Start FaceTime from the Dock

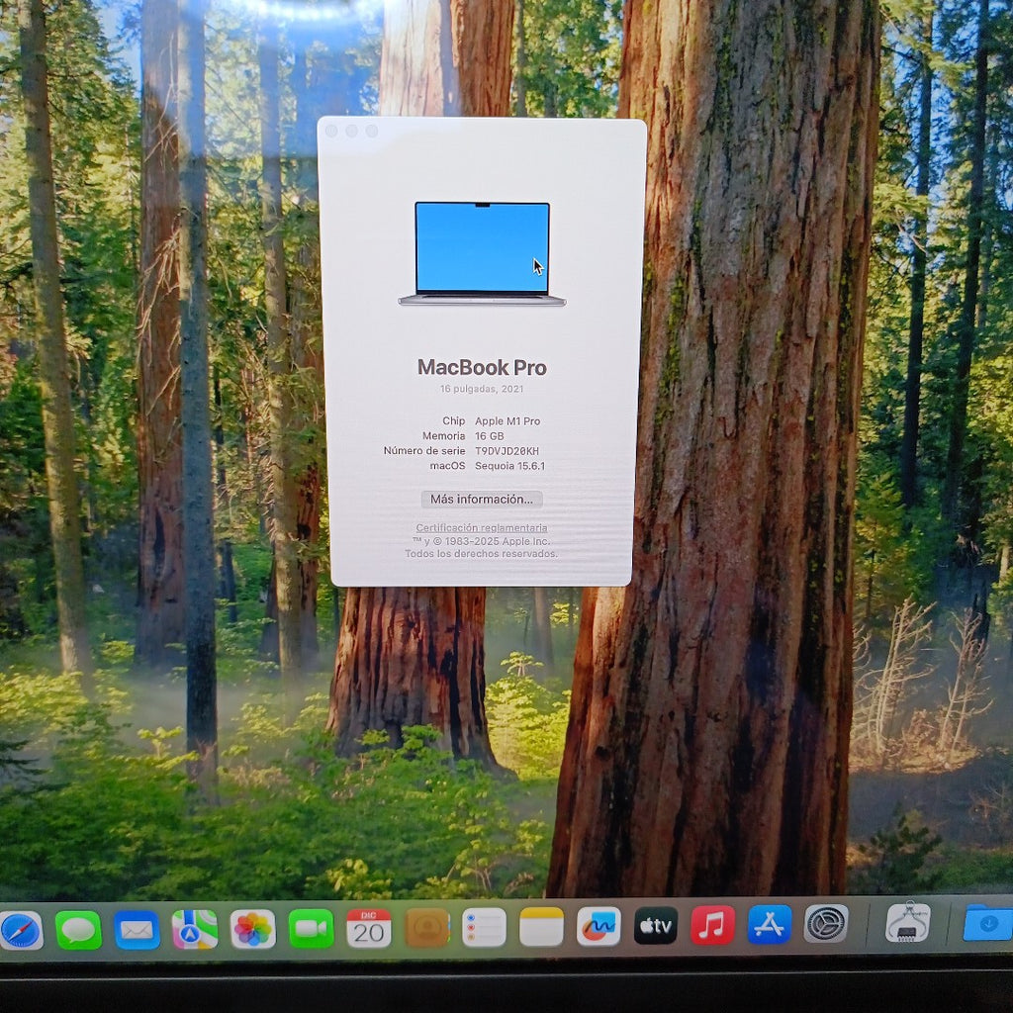point(312,928)
